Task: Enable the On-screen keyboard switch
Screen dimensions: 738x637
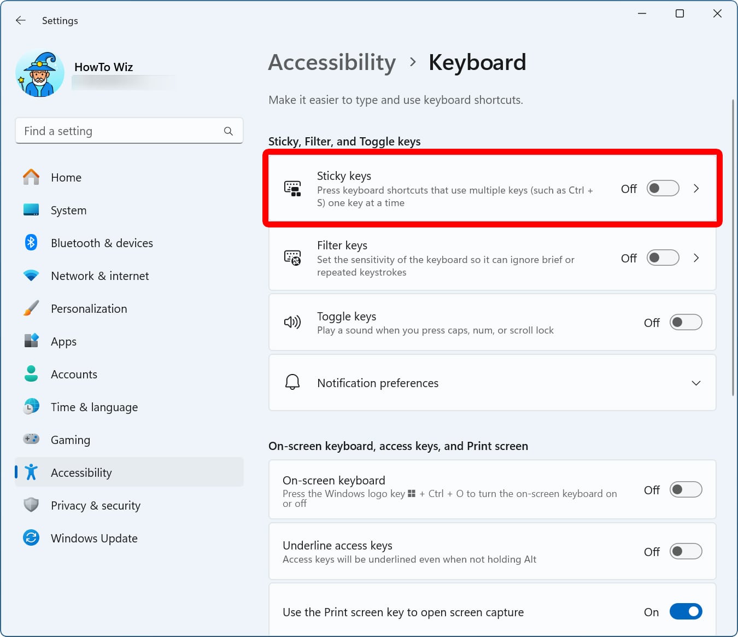Action: tap(686, 489)
